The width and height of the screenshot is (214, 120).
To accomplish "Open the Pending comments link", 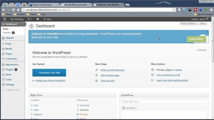I will pos(84,114).
